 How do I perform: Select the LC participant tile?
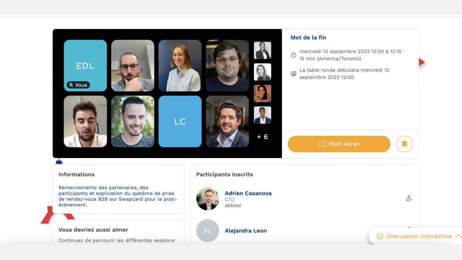[x=180, y=121]
